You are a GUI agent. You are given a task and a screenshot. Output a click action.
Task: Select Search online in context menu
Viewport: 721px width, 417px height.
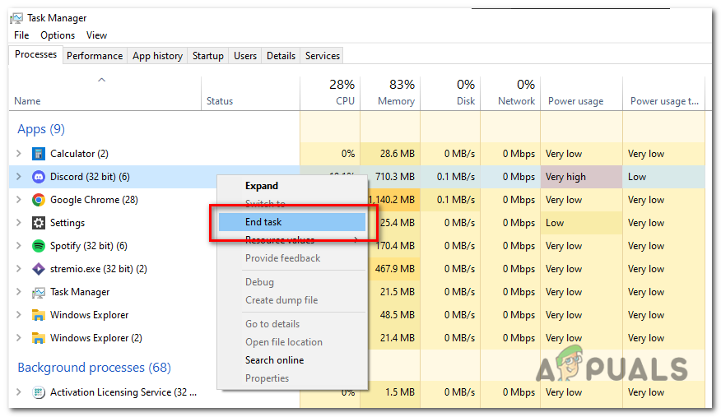point(274,360)
